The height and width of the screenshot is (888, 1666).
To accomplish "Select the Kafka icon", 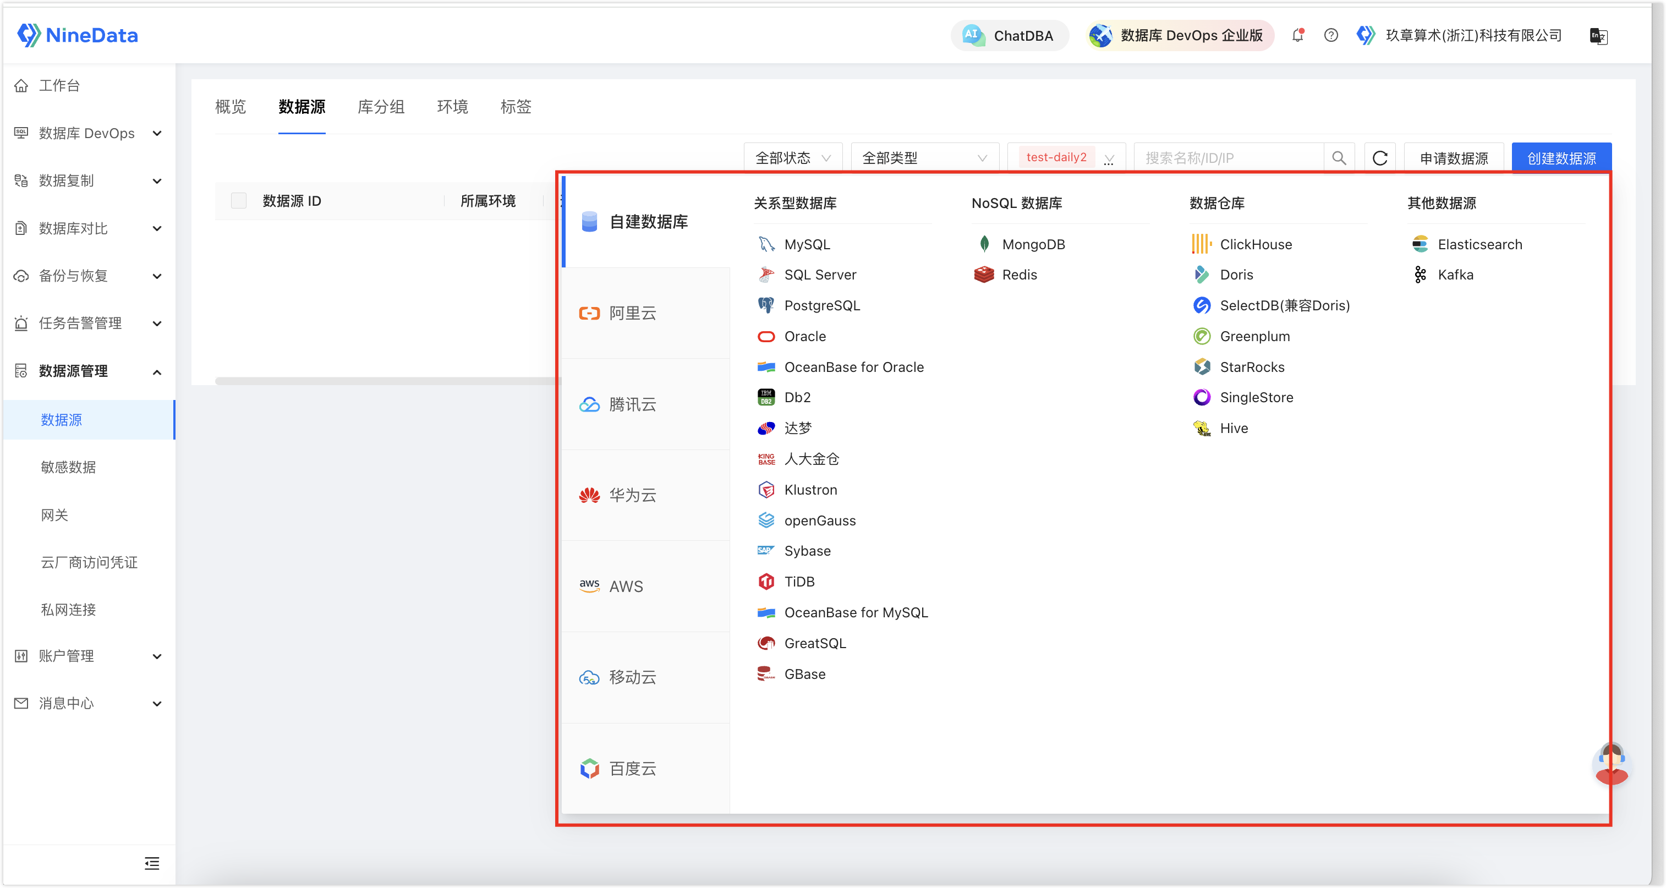I will (1420, 274).
